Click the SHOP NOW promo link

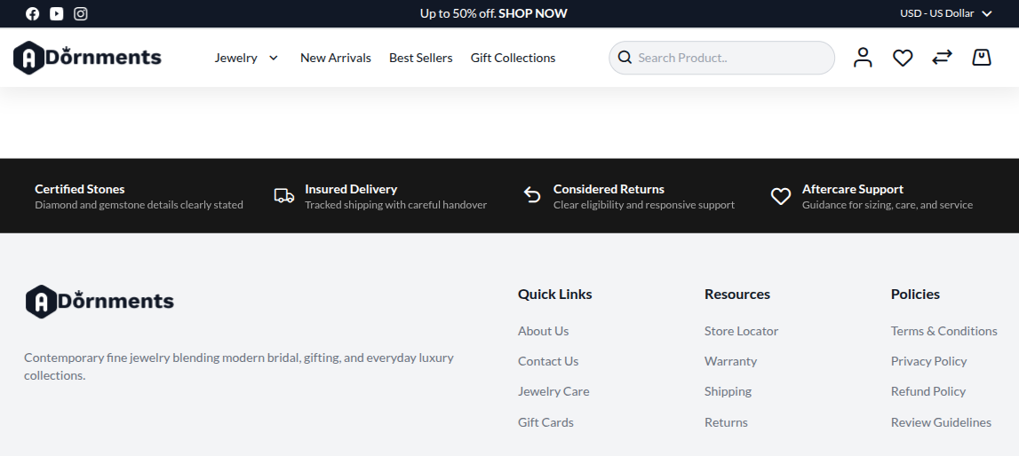coord(533,13)
